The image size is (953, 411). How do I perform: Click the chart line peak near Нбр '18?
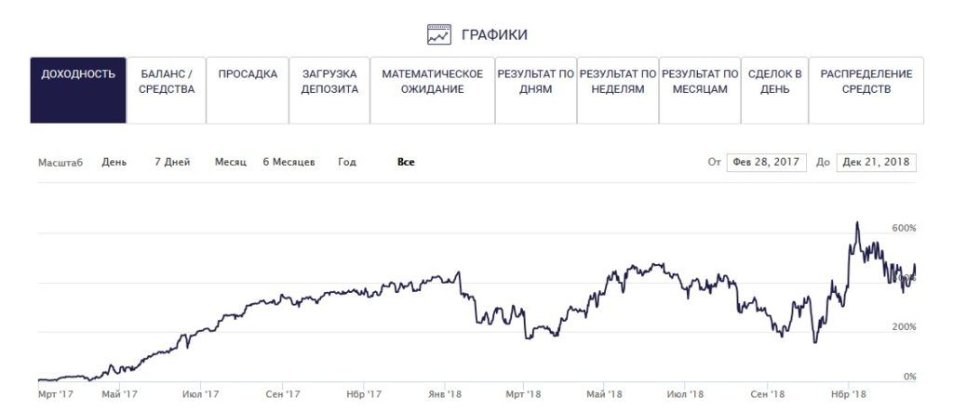pyautogui.click(x=856, y=223)
